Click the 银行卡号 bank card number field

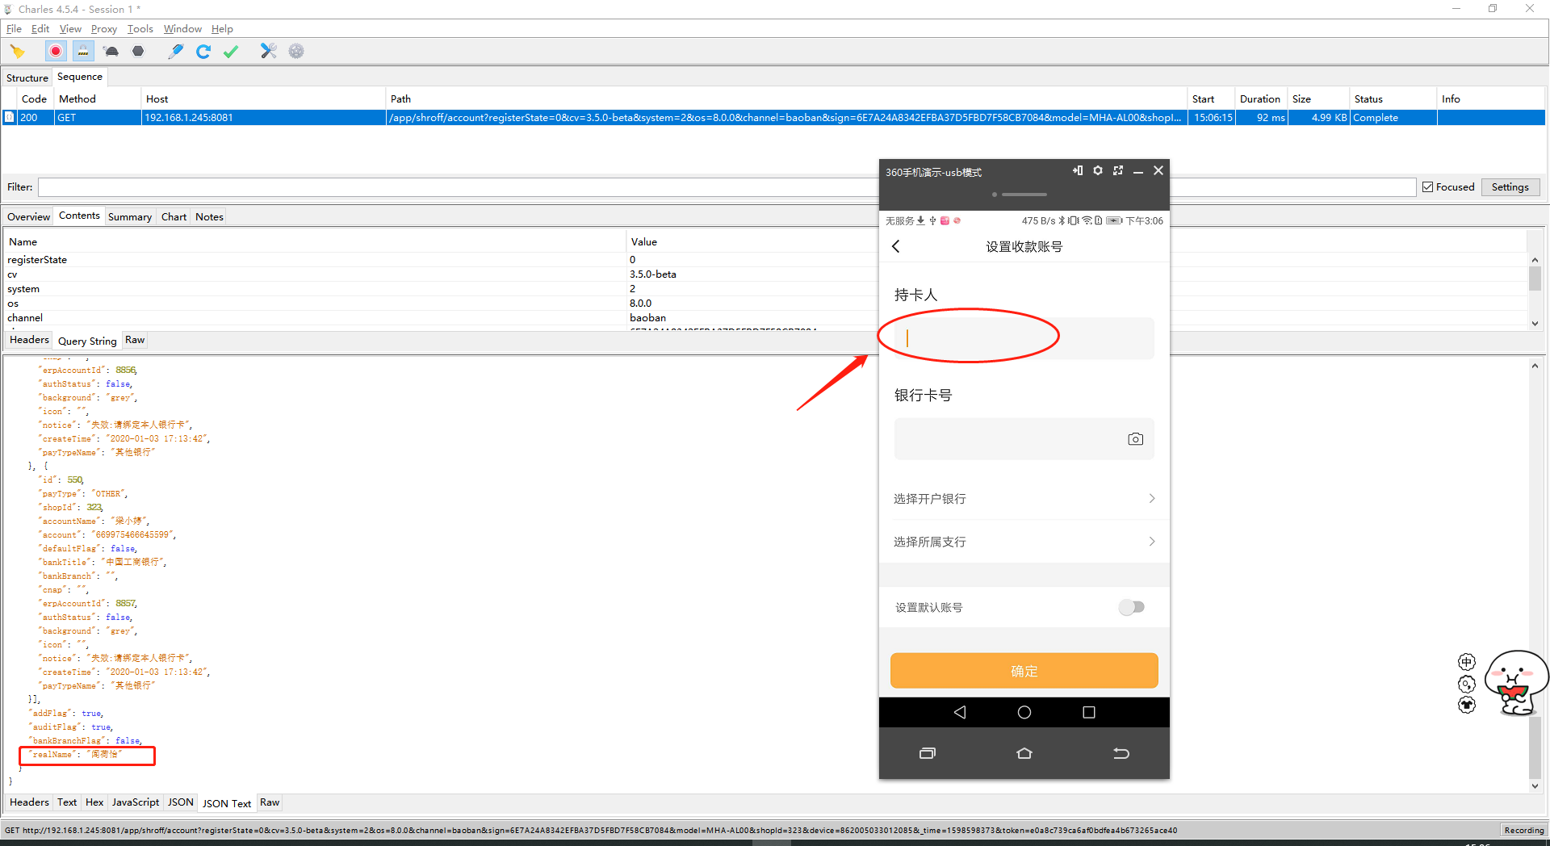pos(1024,439)
